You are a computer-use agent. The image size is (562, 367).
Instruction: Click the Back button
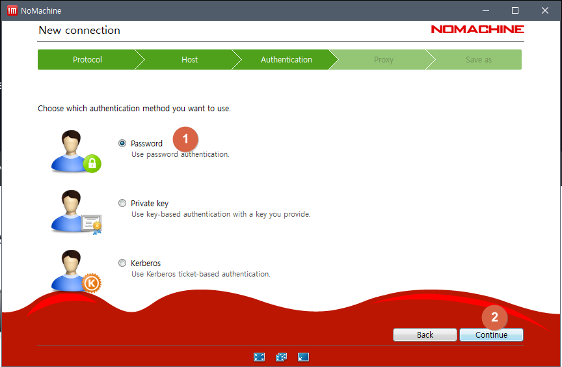[425, 334]
